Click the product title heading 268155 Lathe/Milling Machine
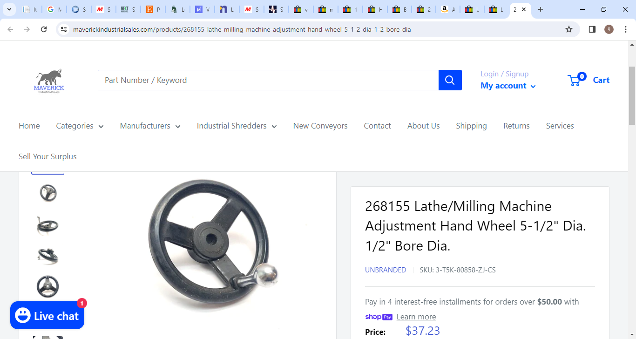636x339 pixels. 475,226
